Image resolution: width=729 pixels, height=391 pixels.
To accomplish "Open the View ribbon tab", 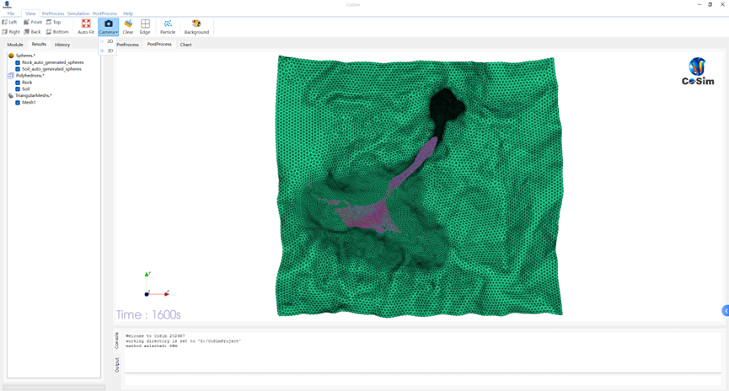I will point(30,13).
